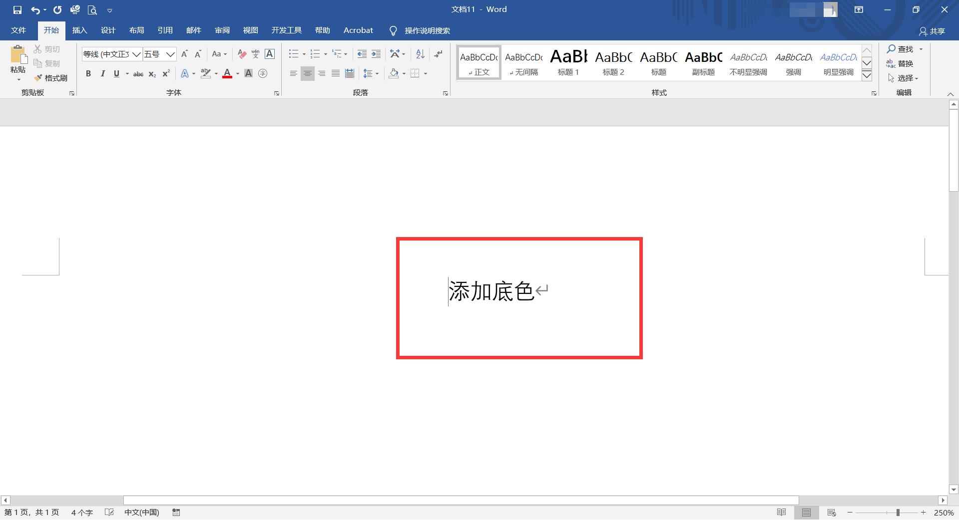Toggle Bold formatting
Viewport: 959px width, 520px height.
(88, 74)
